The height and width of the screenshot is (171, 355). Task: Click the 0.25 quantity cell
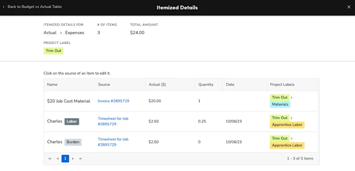point(202,121)
